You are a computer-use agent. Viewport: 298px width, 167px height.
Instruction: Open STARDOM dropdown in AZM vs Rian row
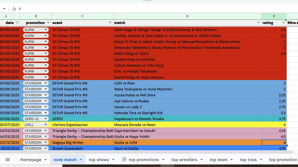(x=46, y=83)
